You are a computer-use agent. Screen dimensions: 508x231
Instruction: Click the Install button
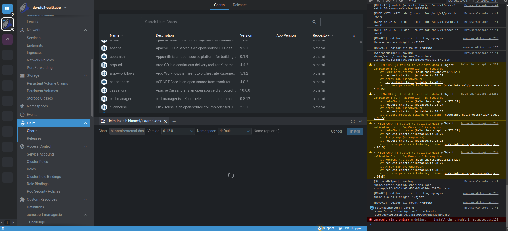[355, 131]
